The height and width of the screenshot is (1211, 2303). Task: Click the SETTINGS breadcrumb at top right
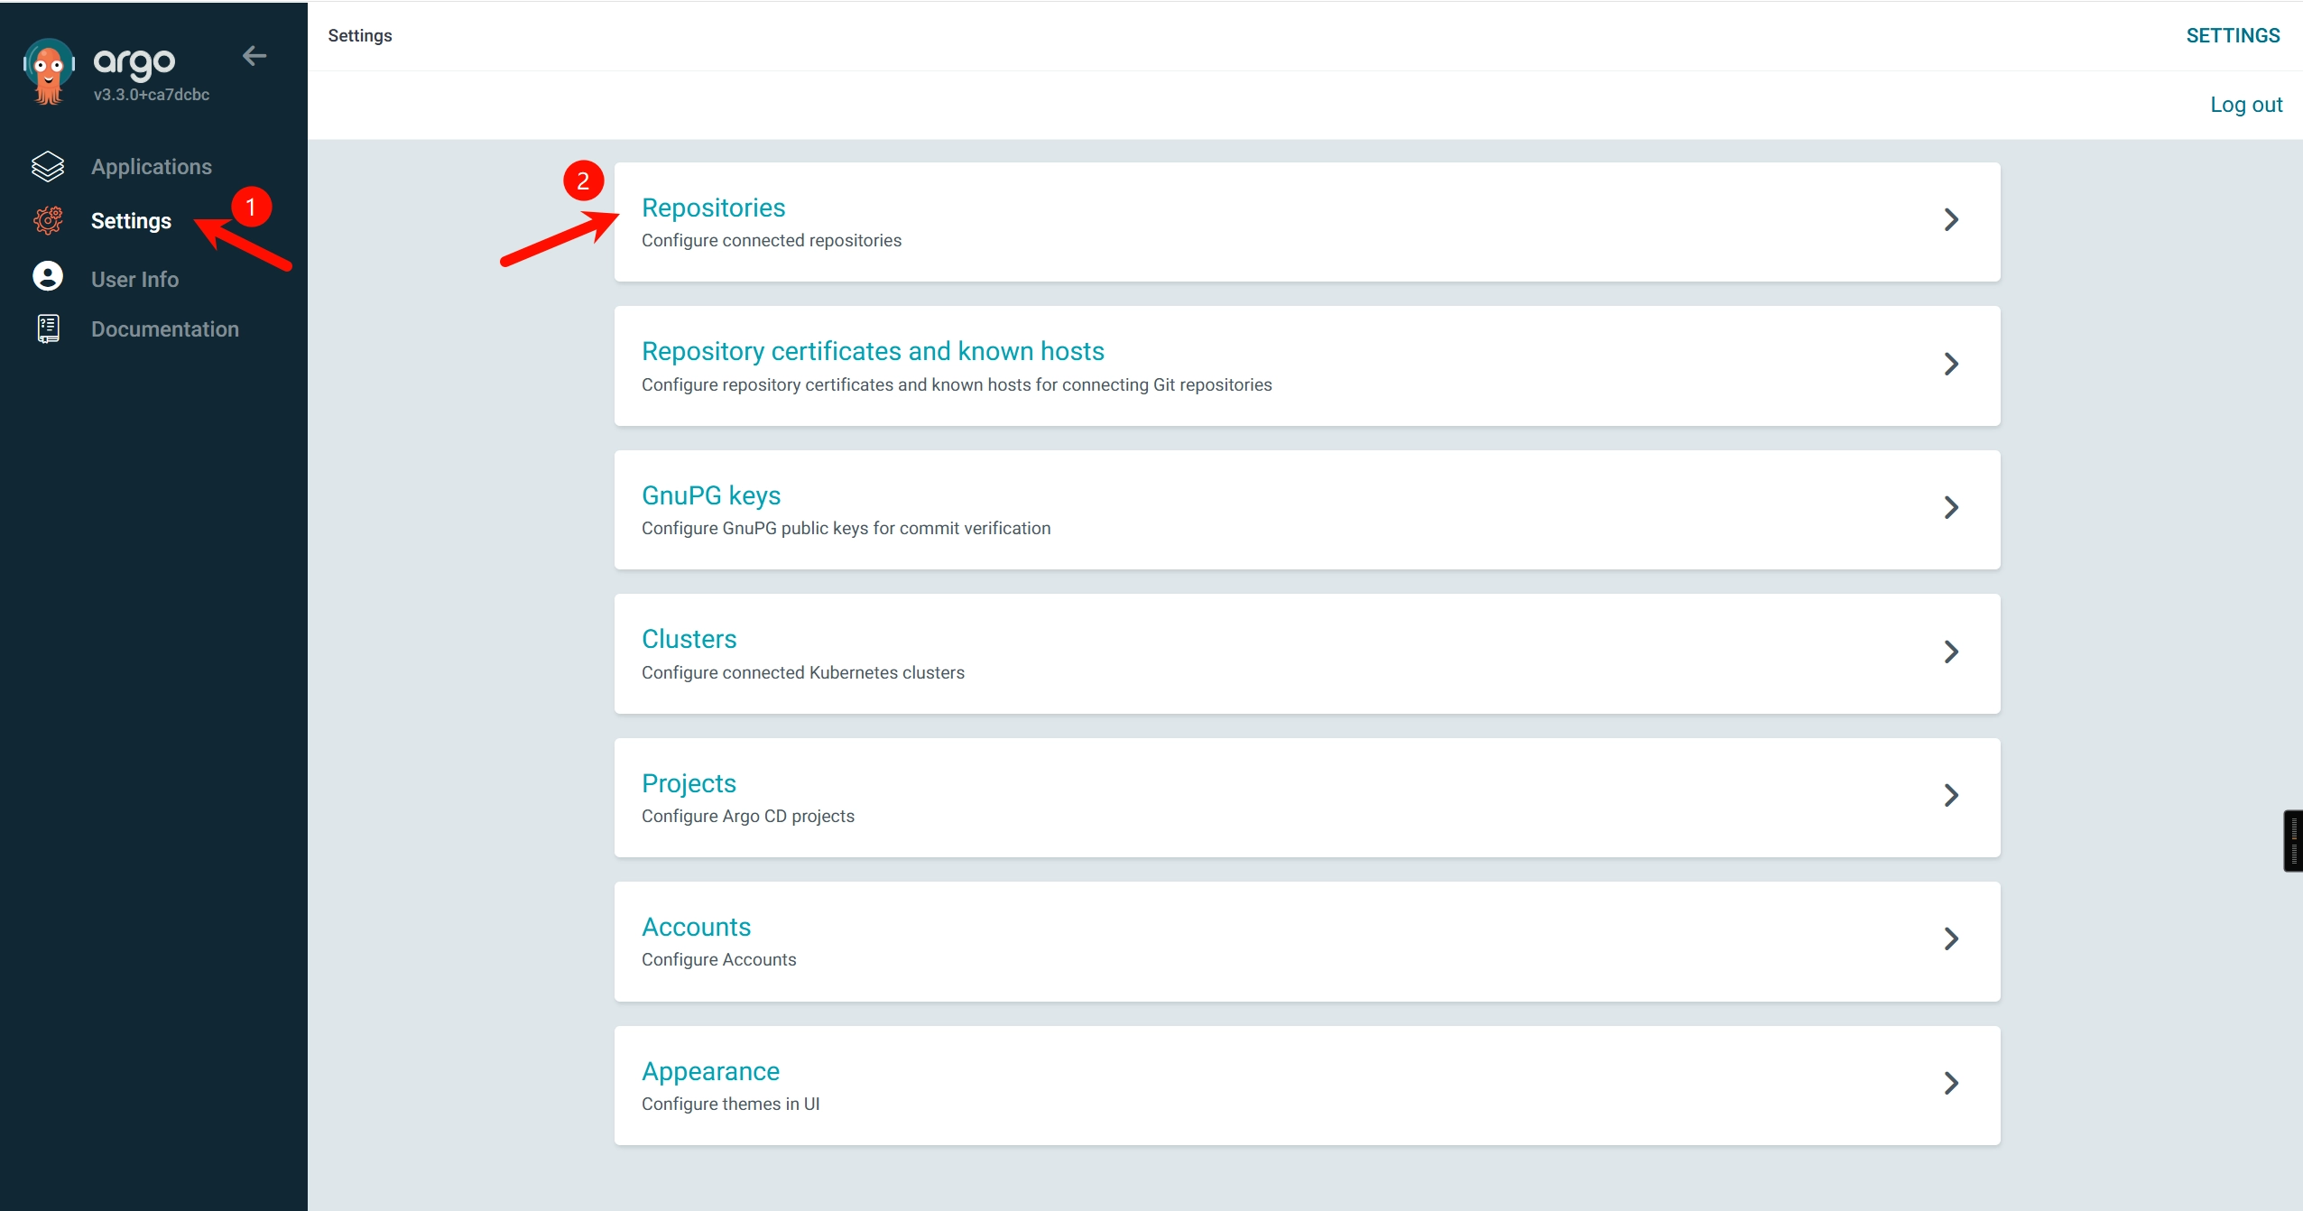[x=2233, y=35]
